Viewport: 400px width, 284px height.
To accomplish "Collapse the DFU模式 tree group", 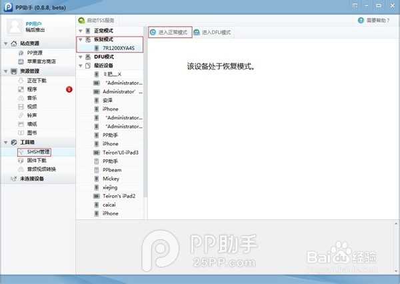I will 81,57.
